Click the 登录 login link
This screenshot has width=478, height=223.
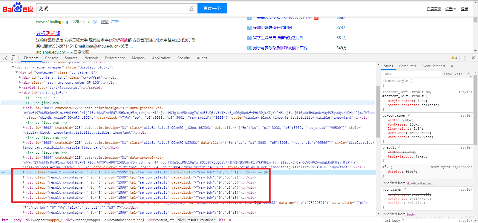(464, 9)
